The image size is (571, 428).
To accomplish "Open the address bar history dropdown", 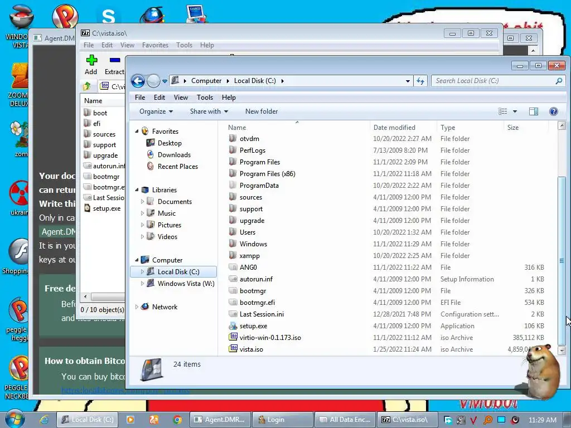I will click(x=408, y=81).
